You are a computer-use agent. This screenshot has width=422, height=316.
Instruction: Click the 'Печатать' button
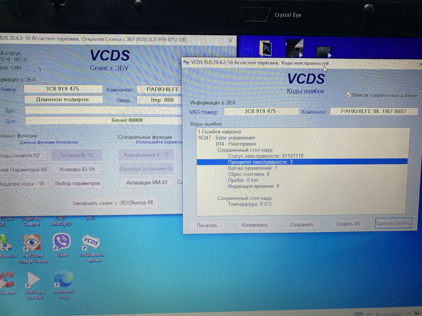(x=207, y=225)
